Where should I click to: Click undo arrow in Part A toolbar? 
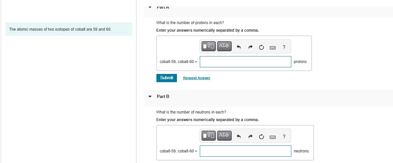239,47
